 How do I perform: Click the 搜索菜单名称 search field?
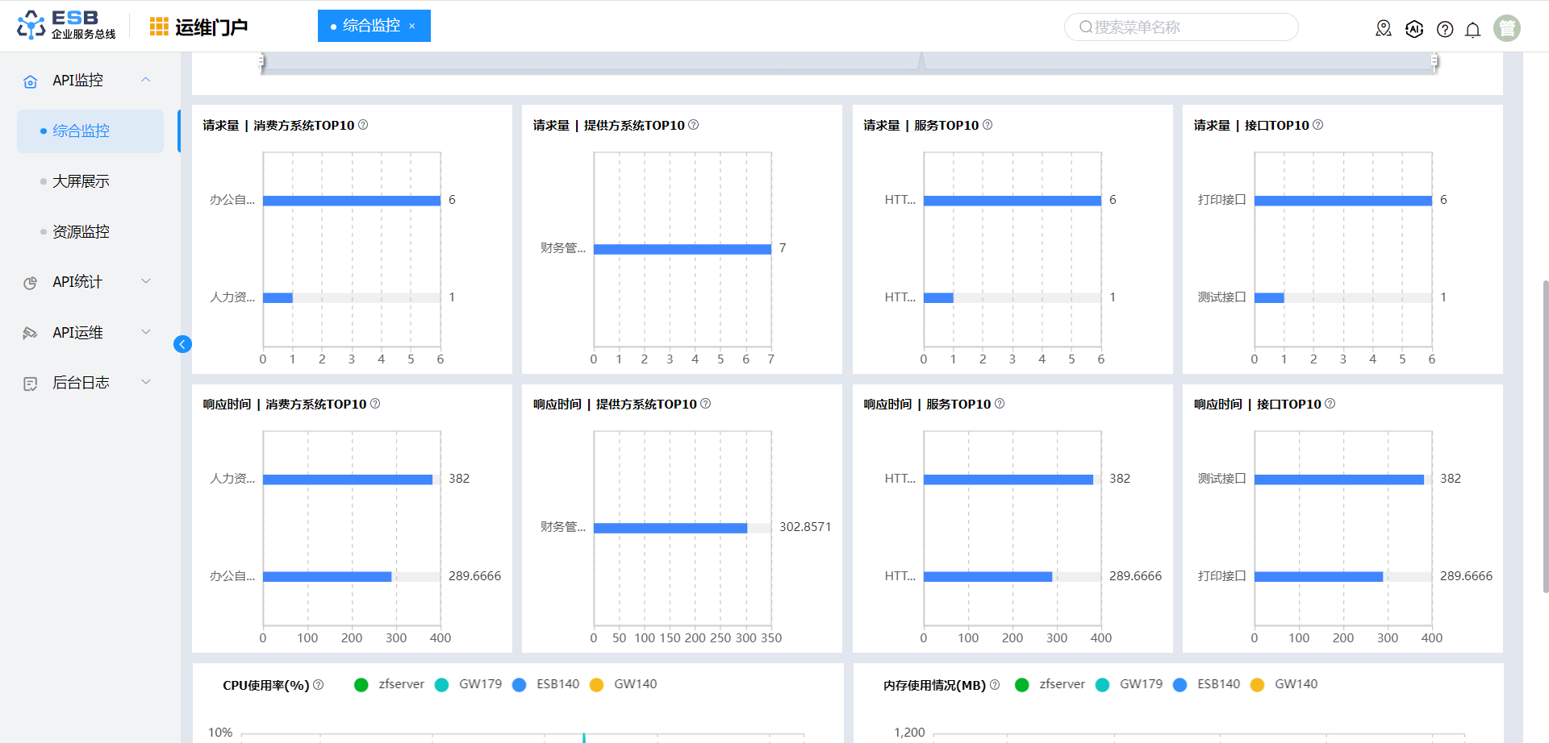(1181, 27)
